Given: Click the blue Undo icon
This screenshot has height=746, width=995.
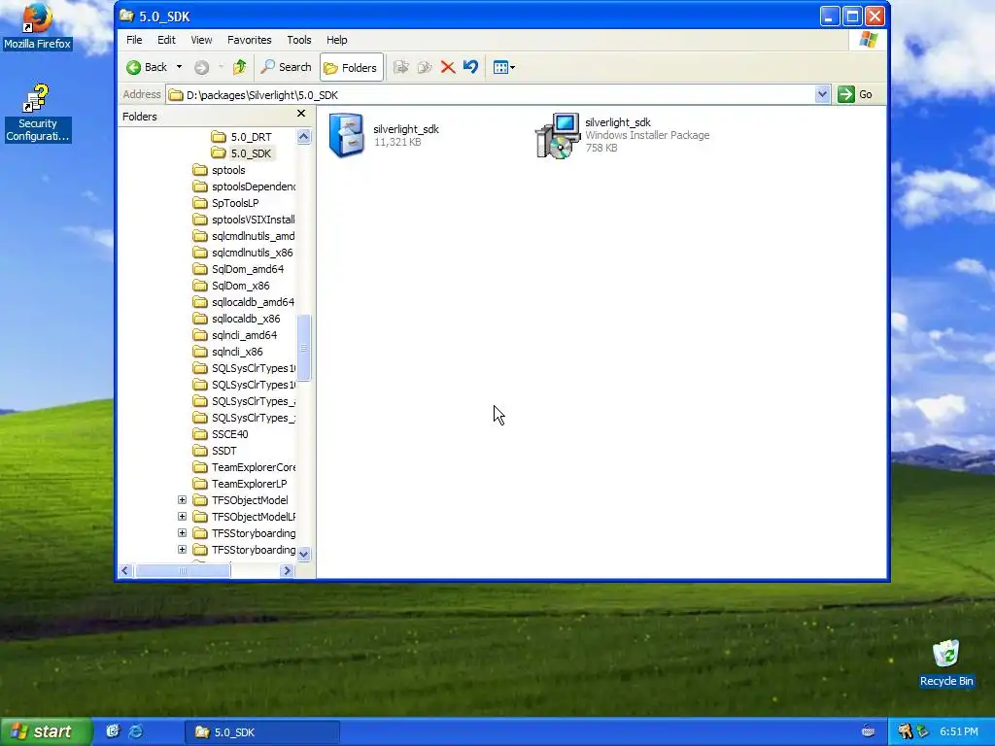Looking at the screenshot, I should coord(470,67).
